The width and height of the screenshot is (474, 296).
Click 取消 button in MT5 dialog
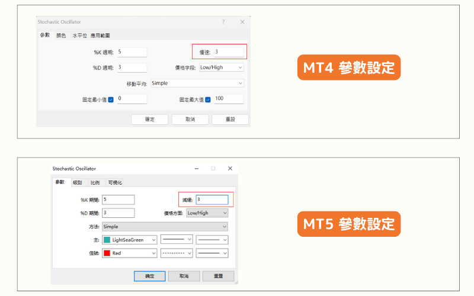coord(184,276)
